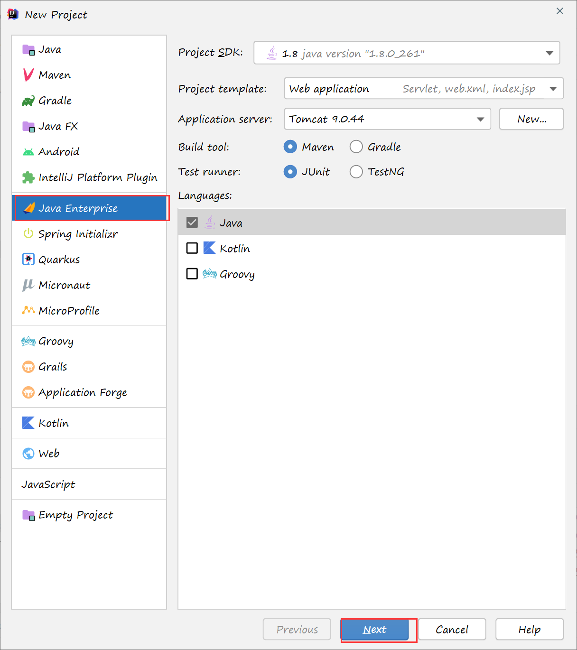Screen dimensions: 577x650
Task: Click the Gradle label in sidebar
Action: 55,101
